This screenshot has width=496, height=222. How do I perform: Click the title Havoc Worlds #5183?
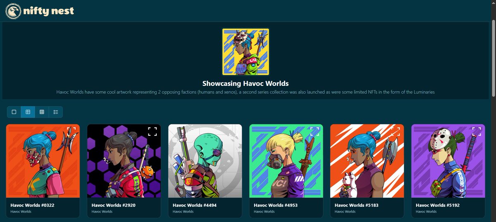tap(356, 205)
